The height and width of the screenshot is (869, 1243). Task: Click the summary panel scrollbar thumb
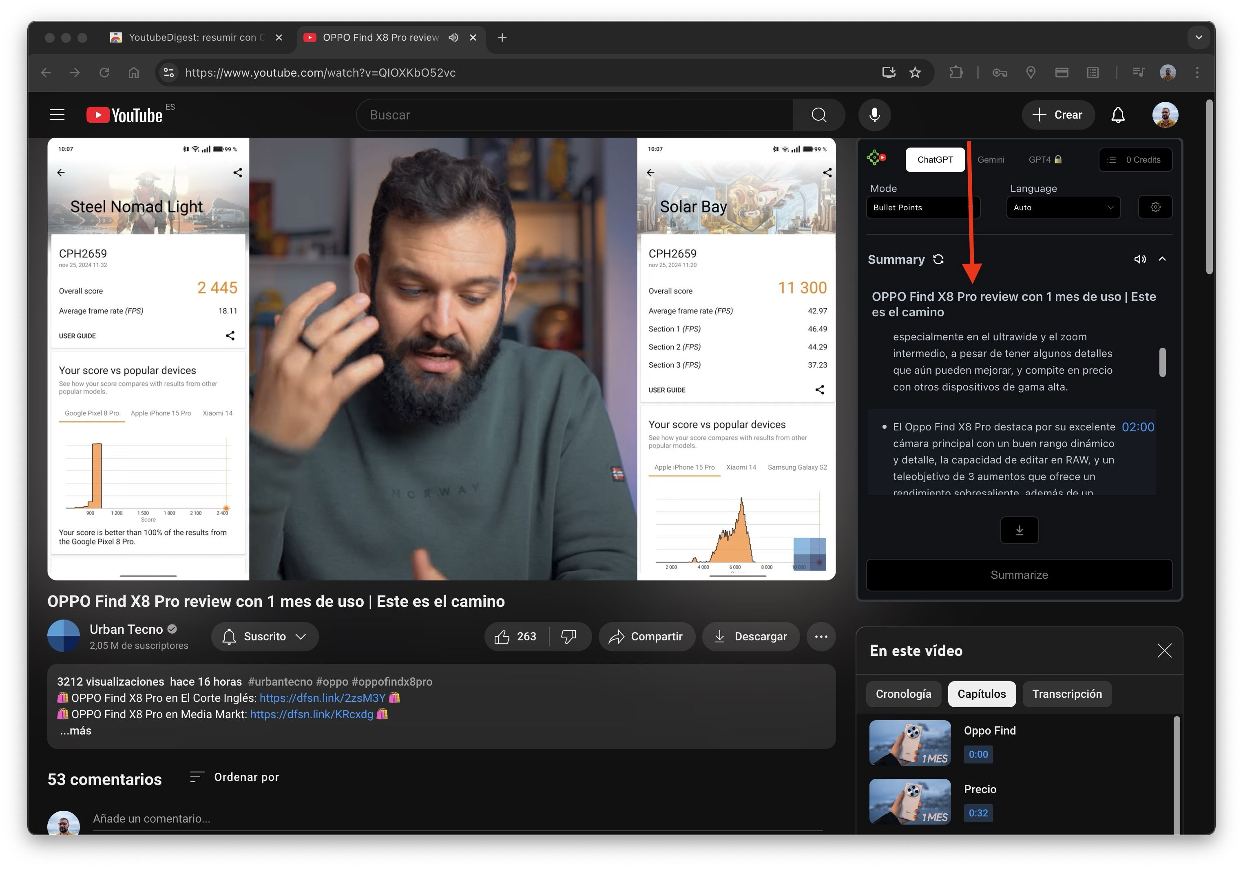(1162, 362)
